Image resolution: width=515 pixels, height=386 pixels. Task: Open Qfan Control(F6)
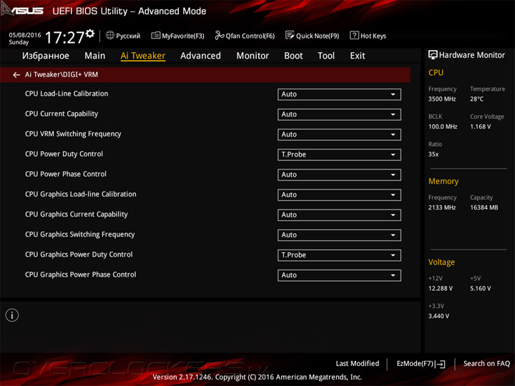(x=245, y=36)
